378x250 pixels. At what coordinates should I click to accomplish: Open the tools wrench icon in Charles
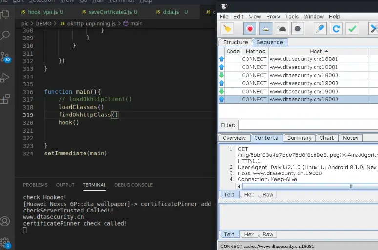click(x=374, y=29)
